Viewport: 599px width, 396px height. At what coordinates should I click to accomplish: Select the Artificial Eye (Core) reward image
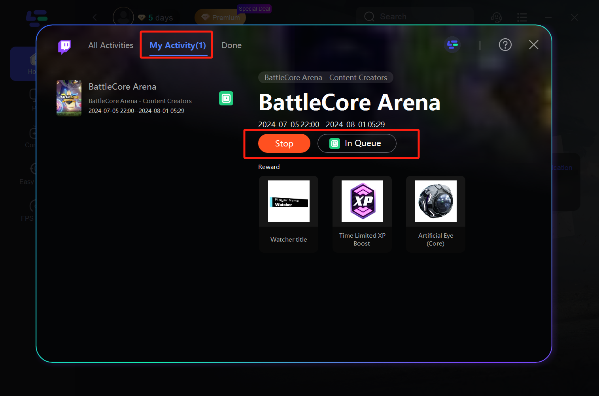[x=436, y=201]
